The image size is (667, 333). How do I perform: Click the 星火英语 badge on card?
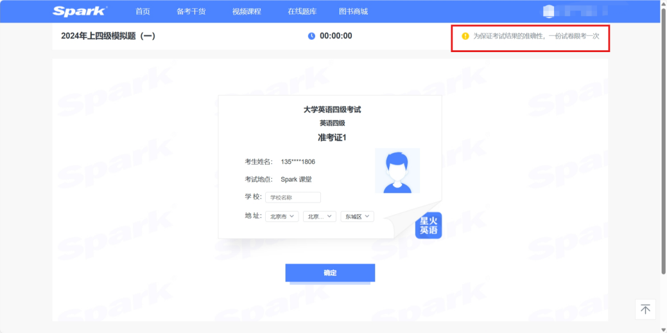(x=428, y=225)
